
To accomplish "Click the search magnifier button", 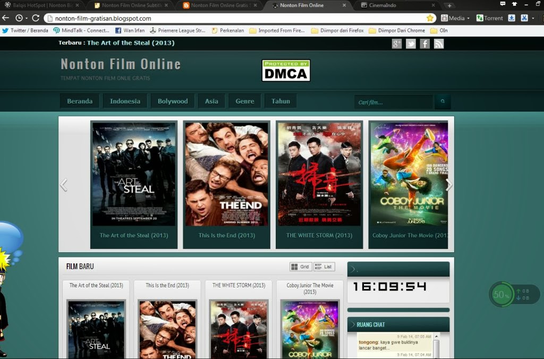I will pyautogui.click(x=443, y=101).
